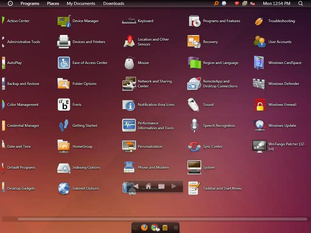Click the forward arrow on navigation overlay

(x=174, y=186)
